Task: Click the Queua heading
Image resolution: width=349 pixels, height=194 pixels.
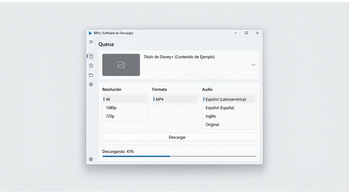Action: [x=106, y=44]
